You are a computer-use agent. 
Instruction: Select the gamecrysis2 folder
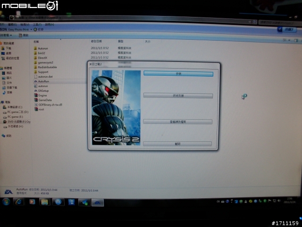click(43, 62)
